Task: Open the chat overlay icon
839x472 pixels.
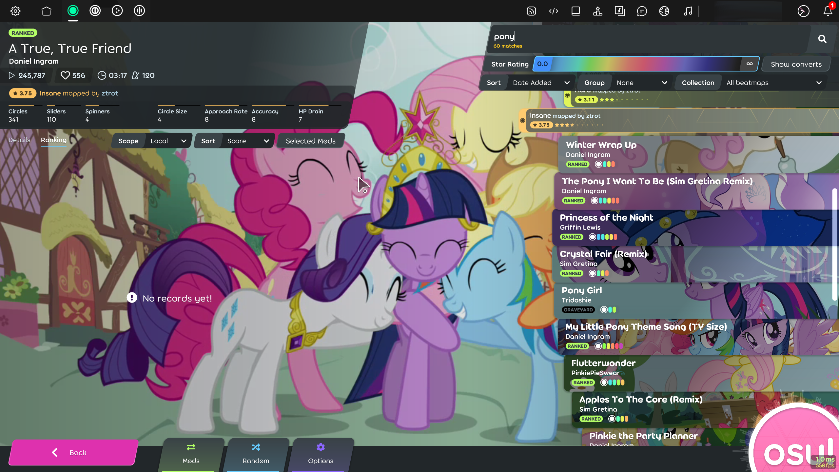Action: pos(642,11)
